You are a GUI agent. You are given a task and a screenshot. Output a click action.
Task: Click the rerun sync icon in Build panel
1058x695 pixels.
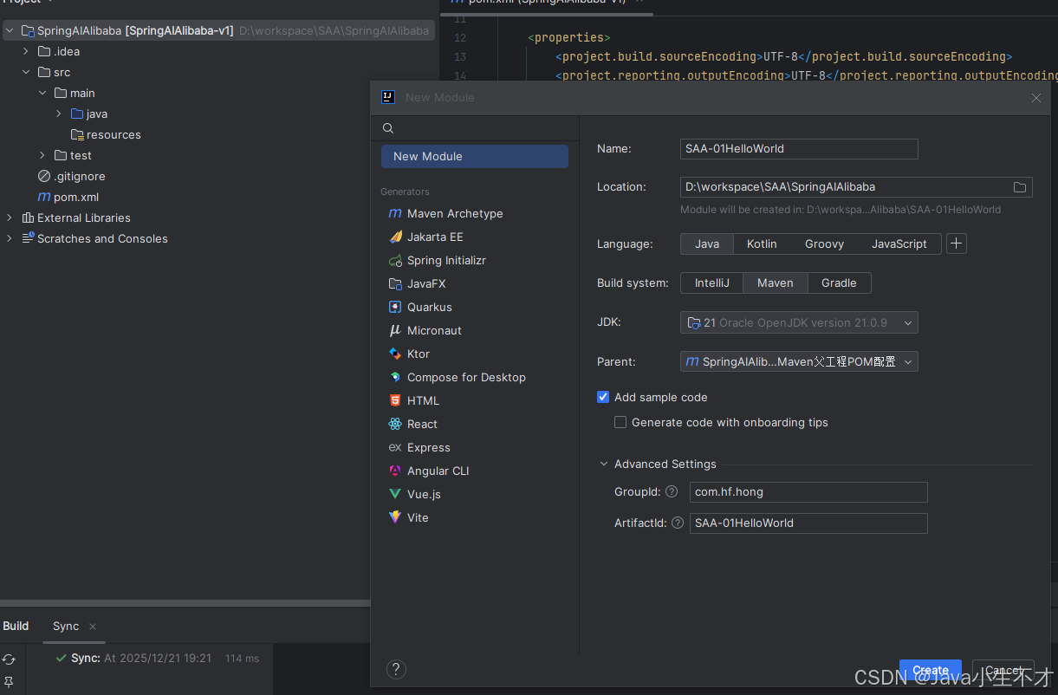tap(9, 659)
